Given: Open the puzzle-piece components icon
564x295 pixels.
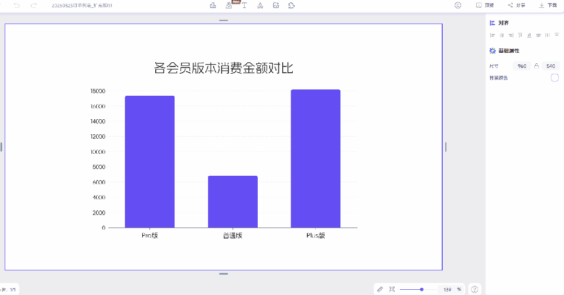Looking at the screenshot, I should [292, 5].
